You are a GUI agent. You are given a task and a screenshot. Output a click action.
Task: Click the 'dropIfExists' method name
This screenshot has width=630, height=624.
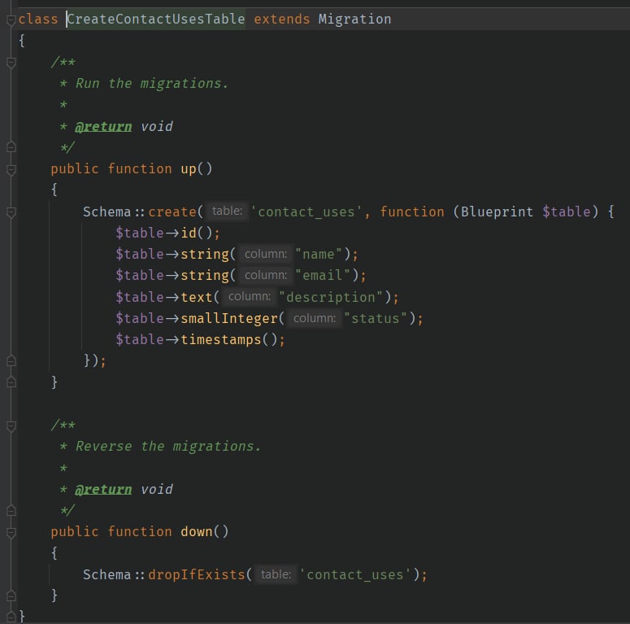[x=197, y=575]
